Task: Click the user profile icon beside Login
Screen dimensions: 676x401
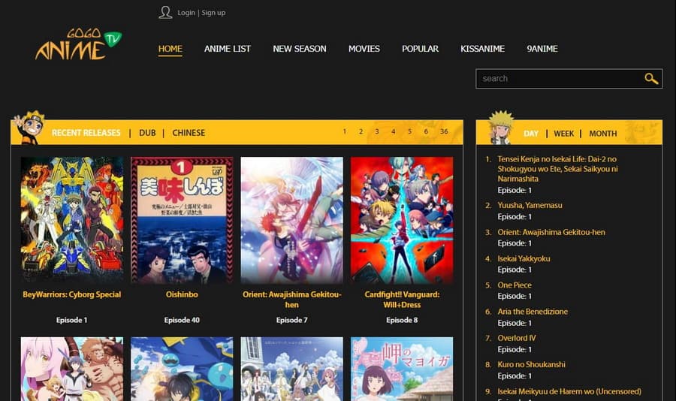Action: click(165, 12)
